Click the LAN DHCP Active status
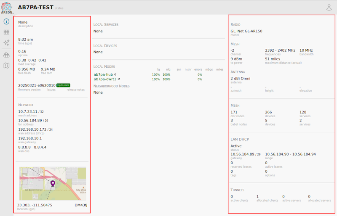The image size is (337, 216). tap(236, 146)
